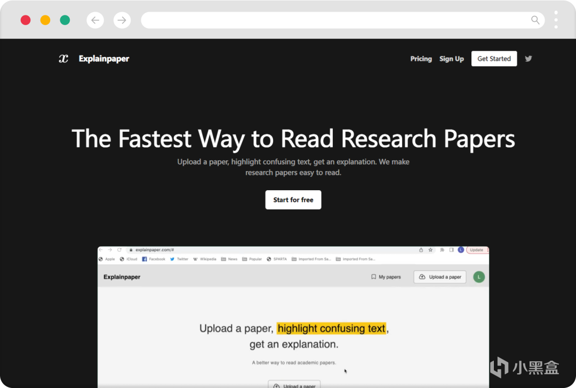The width and height of the screenshot is (576, 388).
Task: Bookmark star icon in demo preview toolbar
Action: click(x=430, y=249)
